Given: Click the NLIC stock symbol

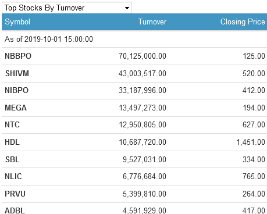Looking at the screenshot, I should (13, 176).
